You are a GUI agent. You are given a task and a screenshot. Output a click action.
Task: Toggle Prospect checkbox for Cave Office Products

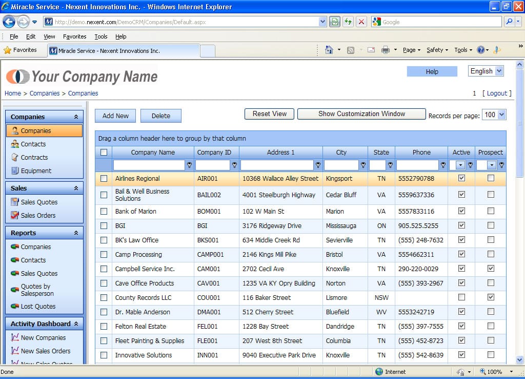pyautogui.click(x=491, y=283)
